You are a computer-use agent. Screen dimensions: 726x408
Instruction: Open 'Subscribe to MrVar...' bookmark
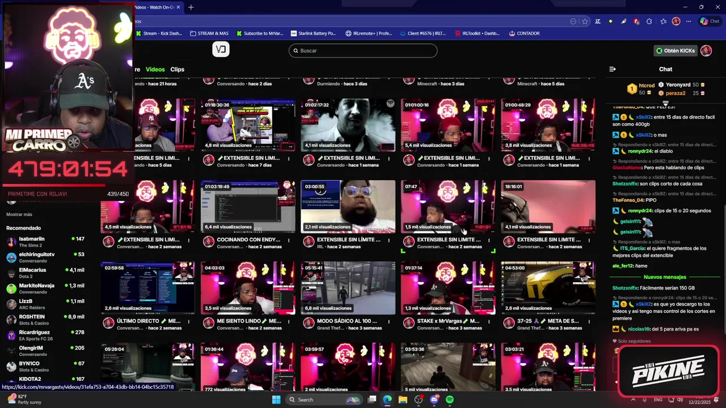coord(259,33)
